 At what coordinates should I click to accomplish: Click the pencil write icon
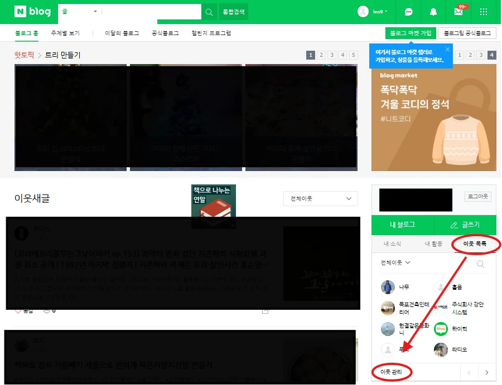tap(454, 225)
